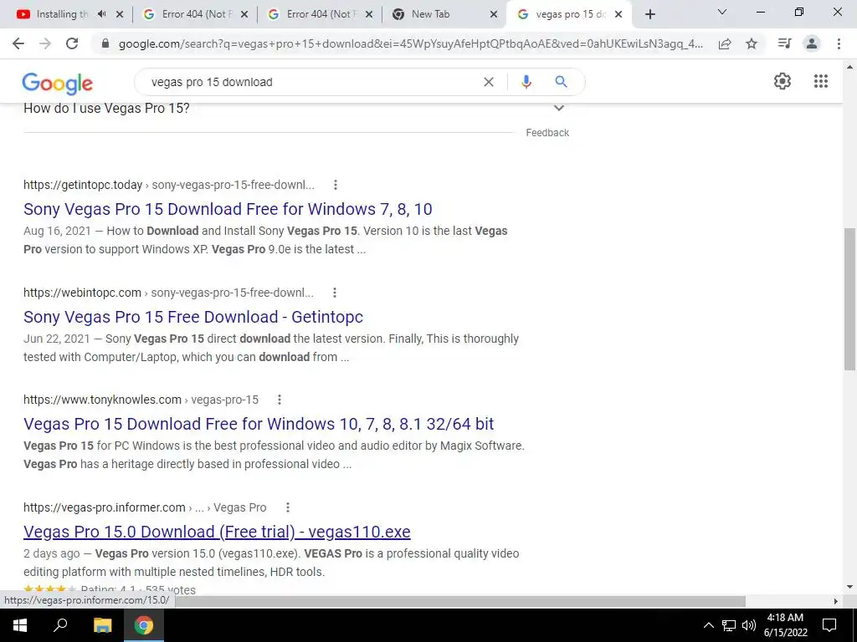Click horizontal scrollbar thumb
The height and width of the screenshot is (642, 857).
[x=460, y=601]
